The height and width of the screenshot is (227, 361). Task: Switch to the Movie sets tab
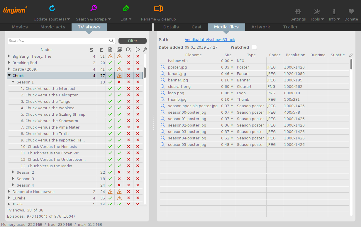53,27
